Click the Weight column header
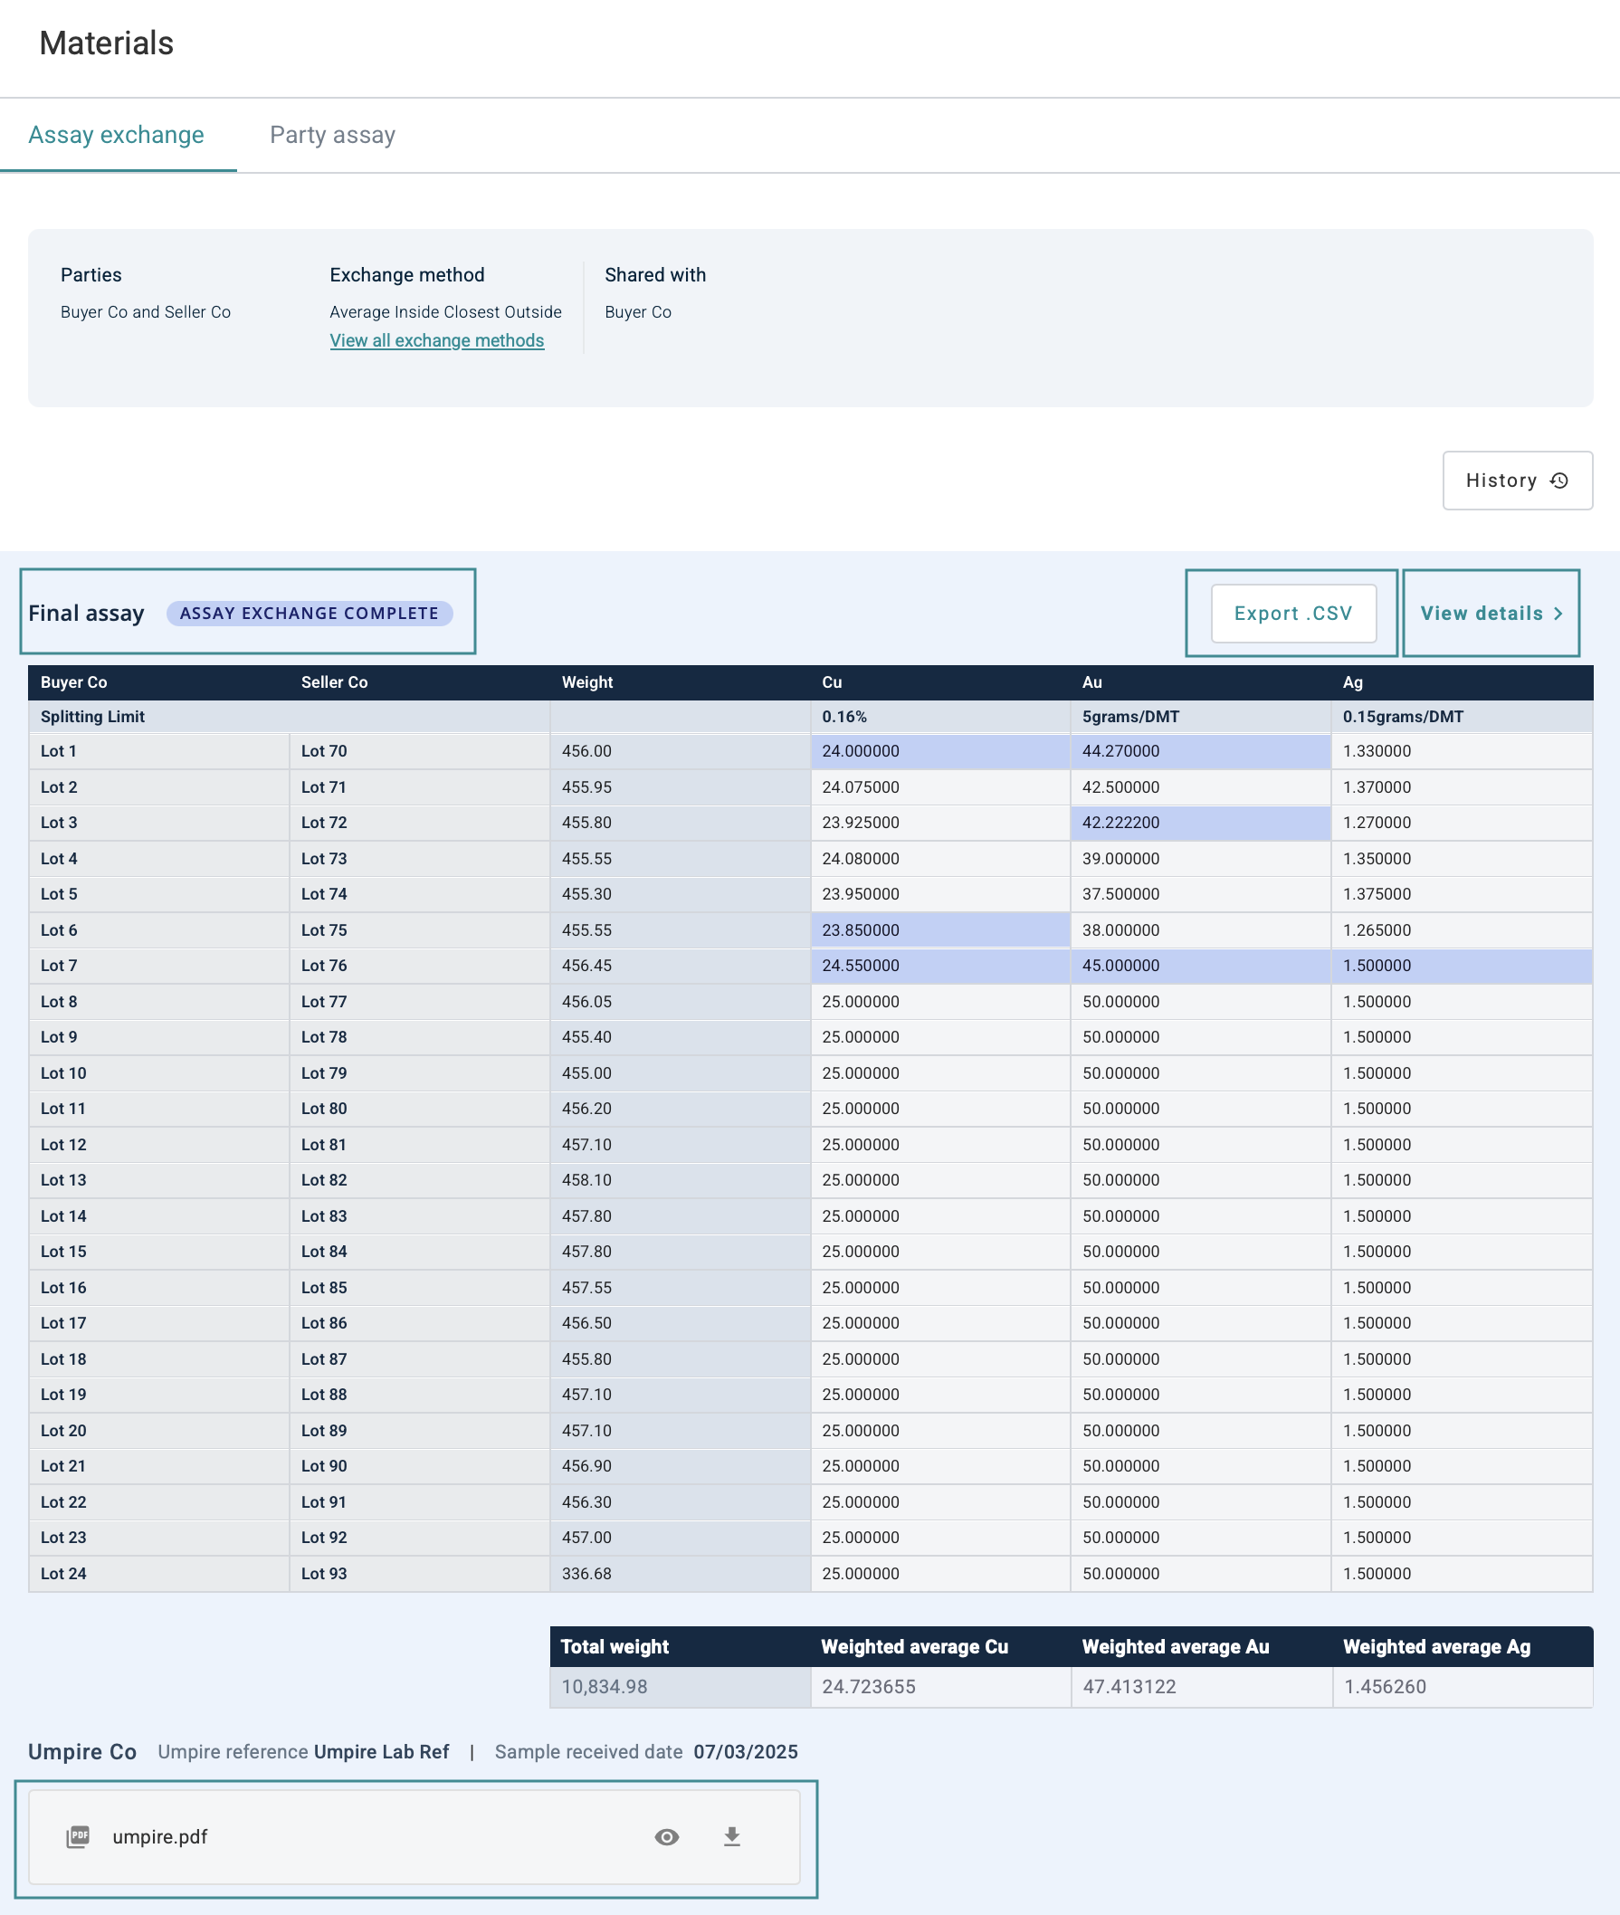This screenshot has width=1620, height=1915. click(586, 682)
